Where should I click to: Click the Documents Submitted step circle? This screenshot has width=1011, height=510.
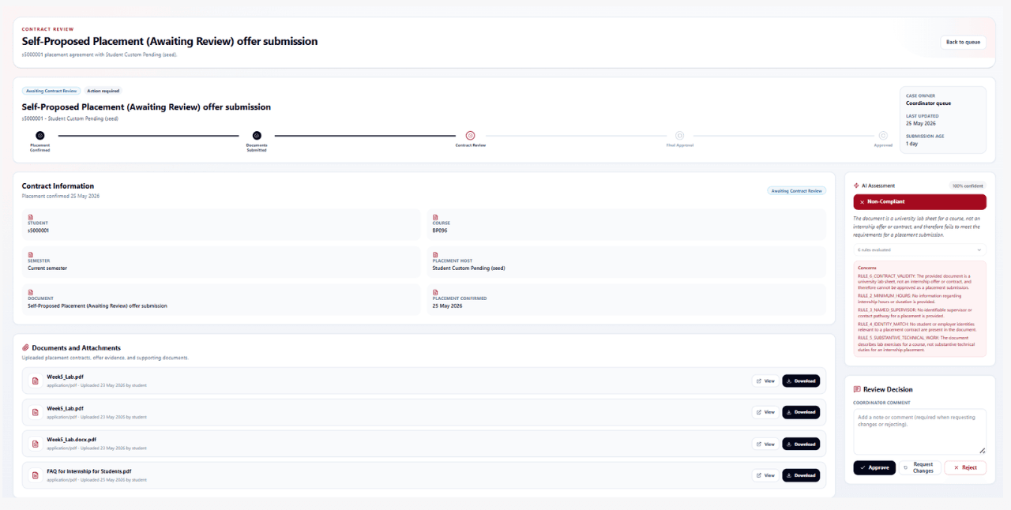point(257,136)
